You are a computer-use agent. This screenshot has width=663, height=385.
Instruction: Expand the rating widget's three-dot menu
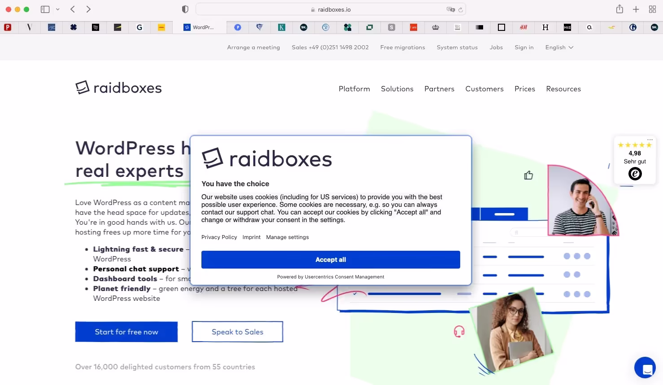click(x=650, y=140)
